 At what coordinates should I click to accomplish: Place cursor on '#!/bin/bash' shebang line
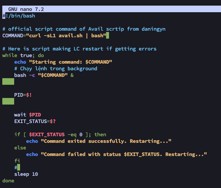[19, 16]
